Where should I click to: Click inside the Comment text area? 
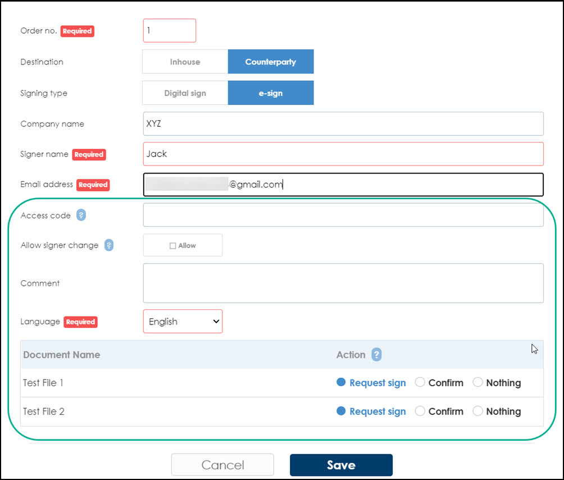click(x=343, y=283)
